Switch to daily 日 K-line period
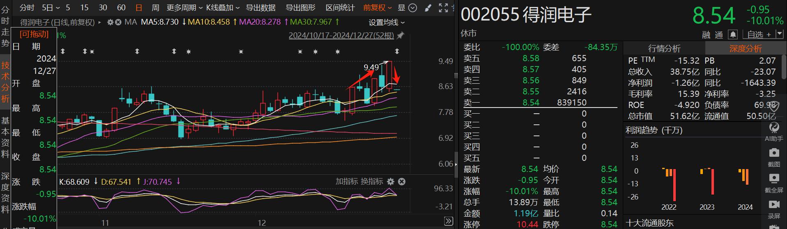Screen dimensions: 787x229 139,8
